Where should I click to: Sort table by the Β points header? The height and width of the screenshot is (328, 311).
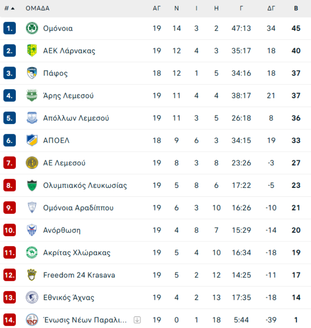pos(296,8)
